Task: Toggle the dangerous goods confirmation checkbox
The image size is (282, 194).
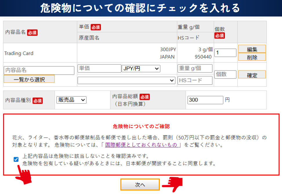Action: pyautogui.click(x=16, y=159)
